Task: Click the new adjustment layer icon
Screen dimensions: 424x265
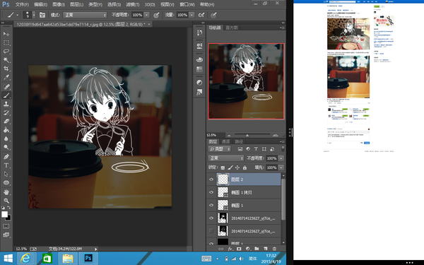Action: [x=248, y=249]
